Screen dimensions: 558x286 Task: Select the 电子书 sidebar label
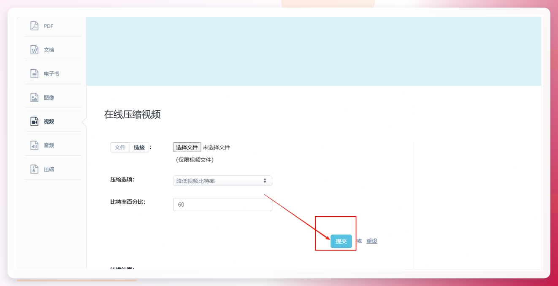pyautogui.click(x=51, y=74)
